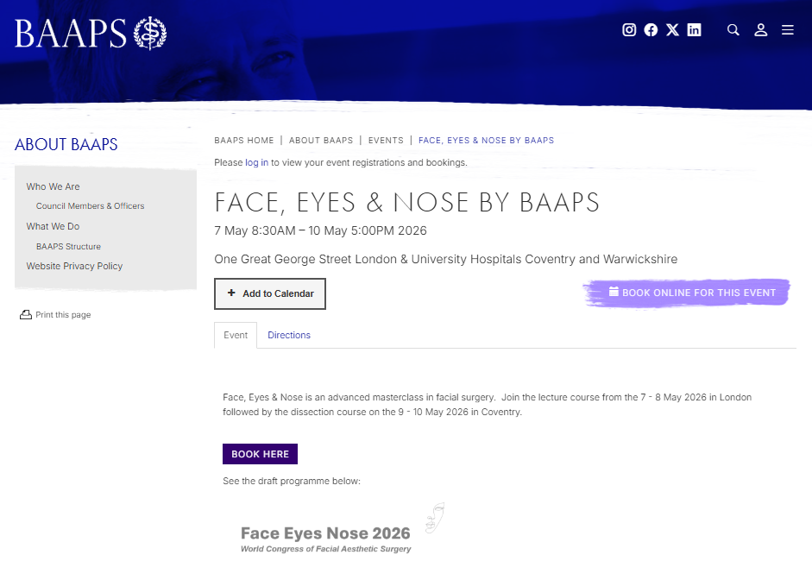812x561 pixels.
Task: Select the Event tab
Action: pos(236,335)
